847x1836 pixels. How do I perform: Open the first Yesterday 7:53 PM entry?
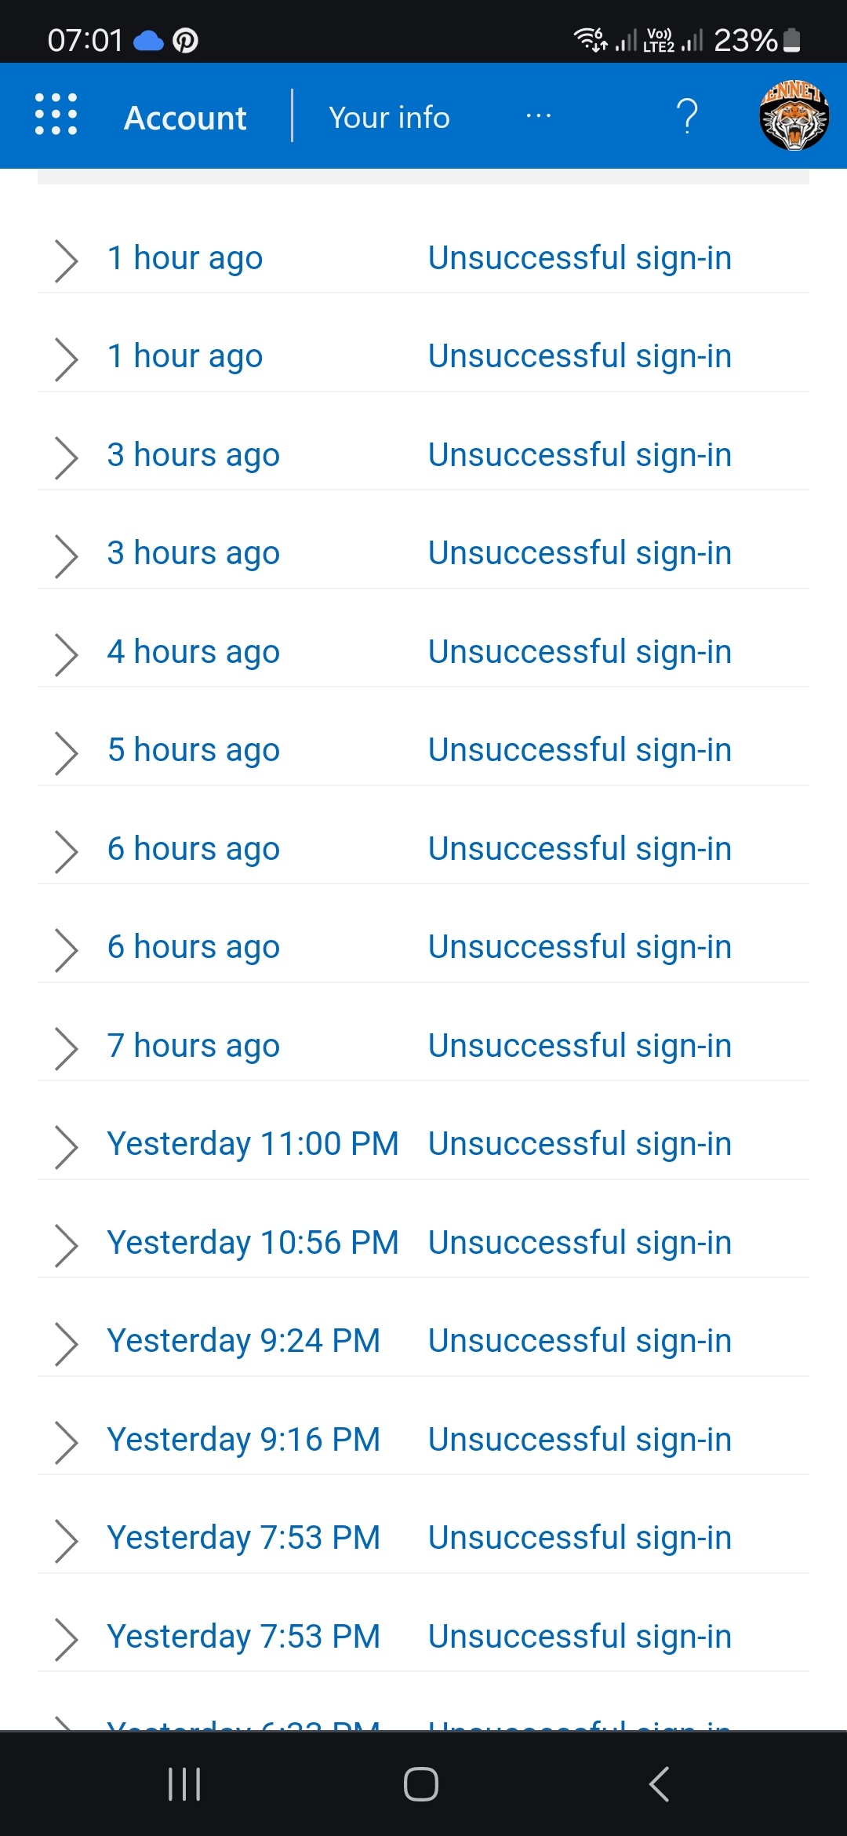click(423, 1539)
